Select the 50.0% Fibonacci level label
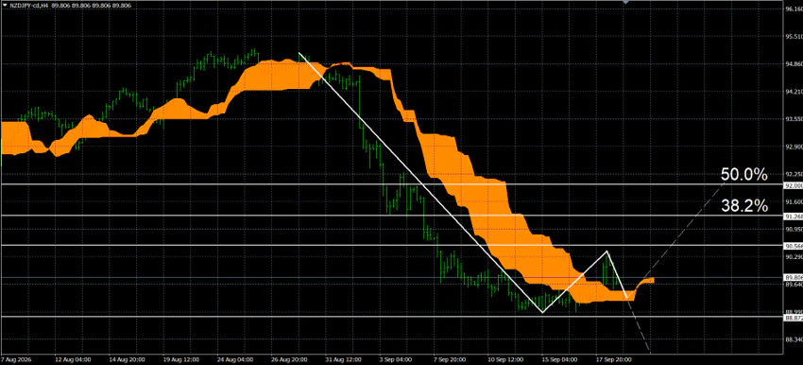This screenshot has height=365, width=803. tap(744, 175)
